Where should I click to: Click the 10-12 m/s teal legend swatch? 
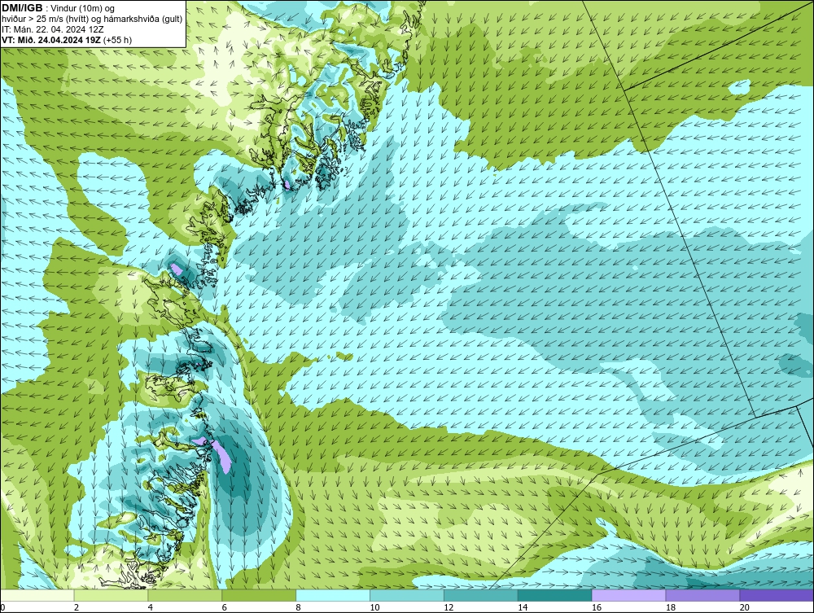[x=407, y=595]
